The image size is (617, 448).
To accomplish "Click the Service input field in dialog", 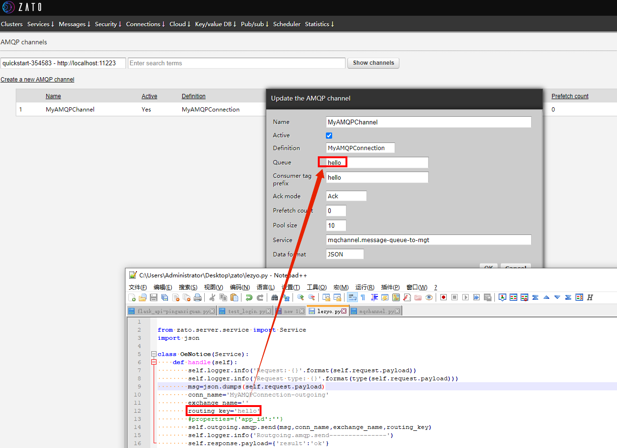I will pyautogui.click(x=429, y=240).
